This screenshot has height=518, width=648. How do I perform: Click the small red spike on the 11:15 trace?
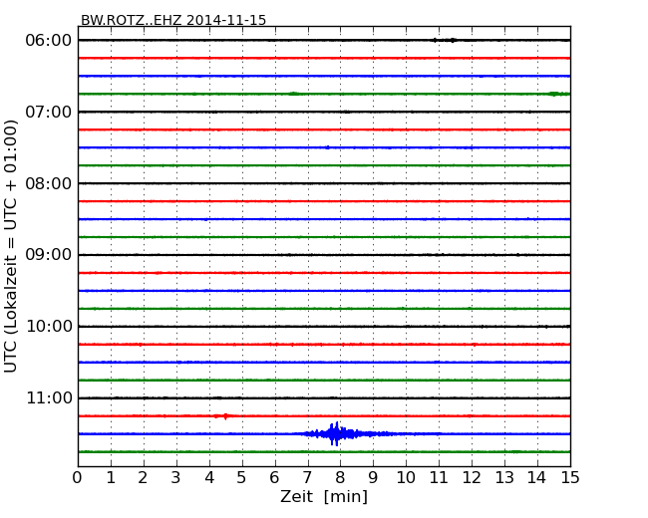225,416
